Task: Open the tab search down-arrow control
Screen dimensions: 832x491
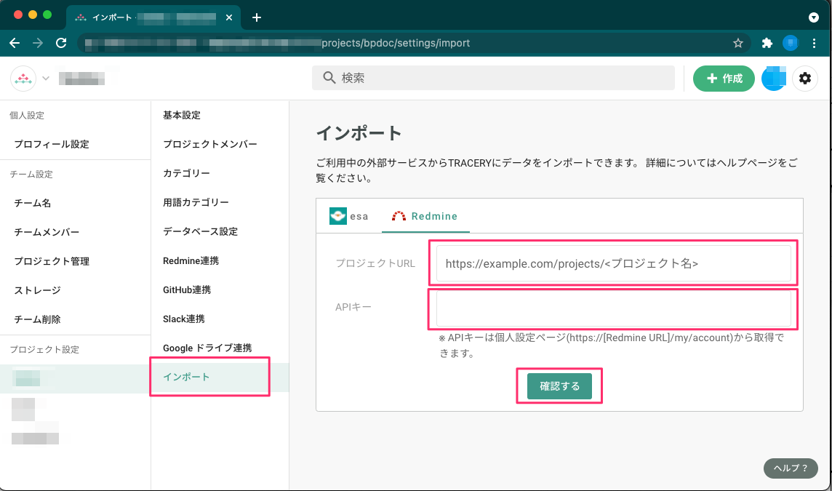Action: click(814, 17)
